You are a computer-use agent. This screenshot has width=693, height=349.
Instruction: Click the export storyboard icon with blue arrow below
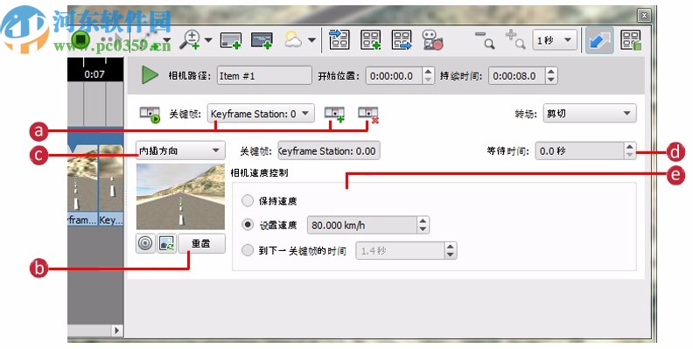(x=402, y=39)
